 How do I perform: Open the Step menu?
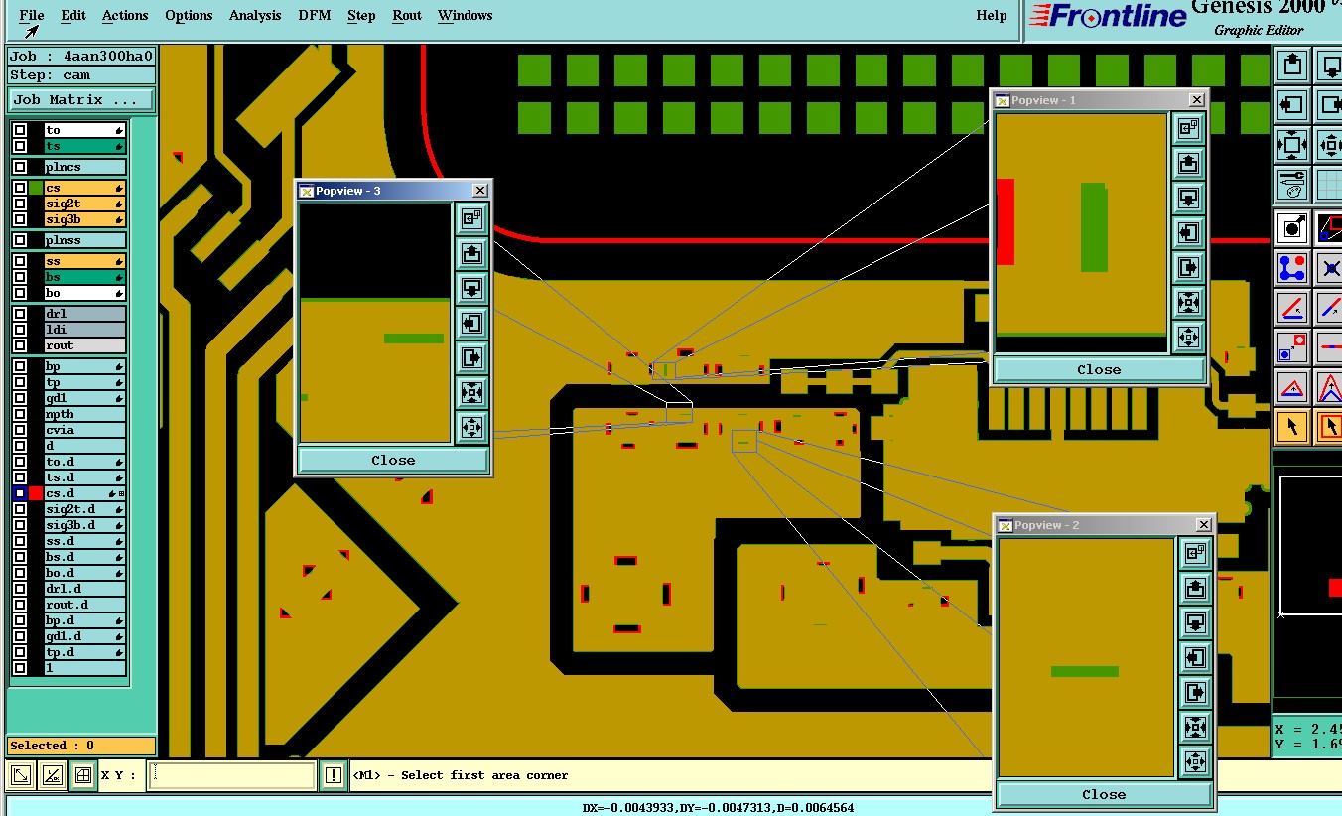[x=361, y=15]
